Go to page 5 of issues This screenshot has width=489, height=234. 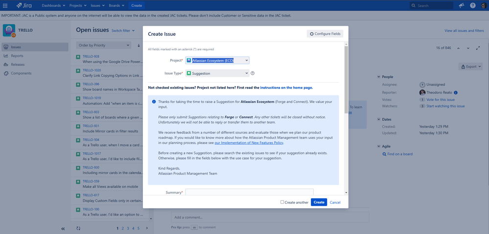coord(139,229)
